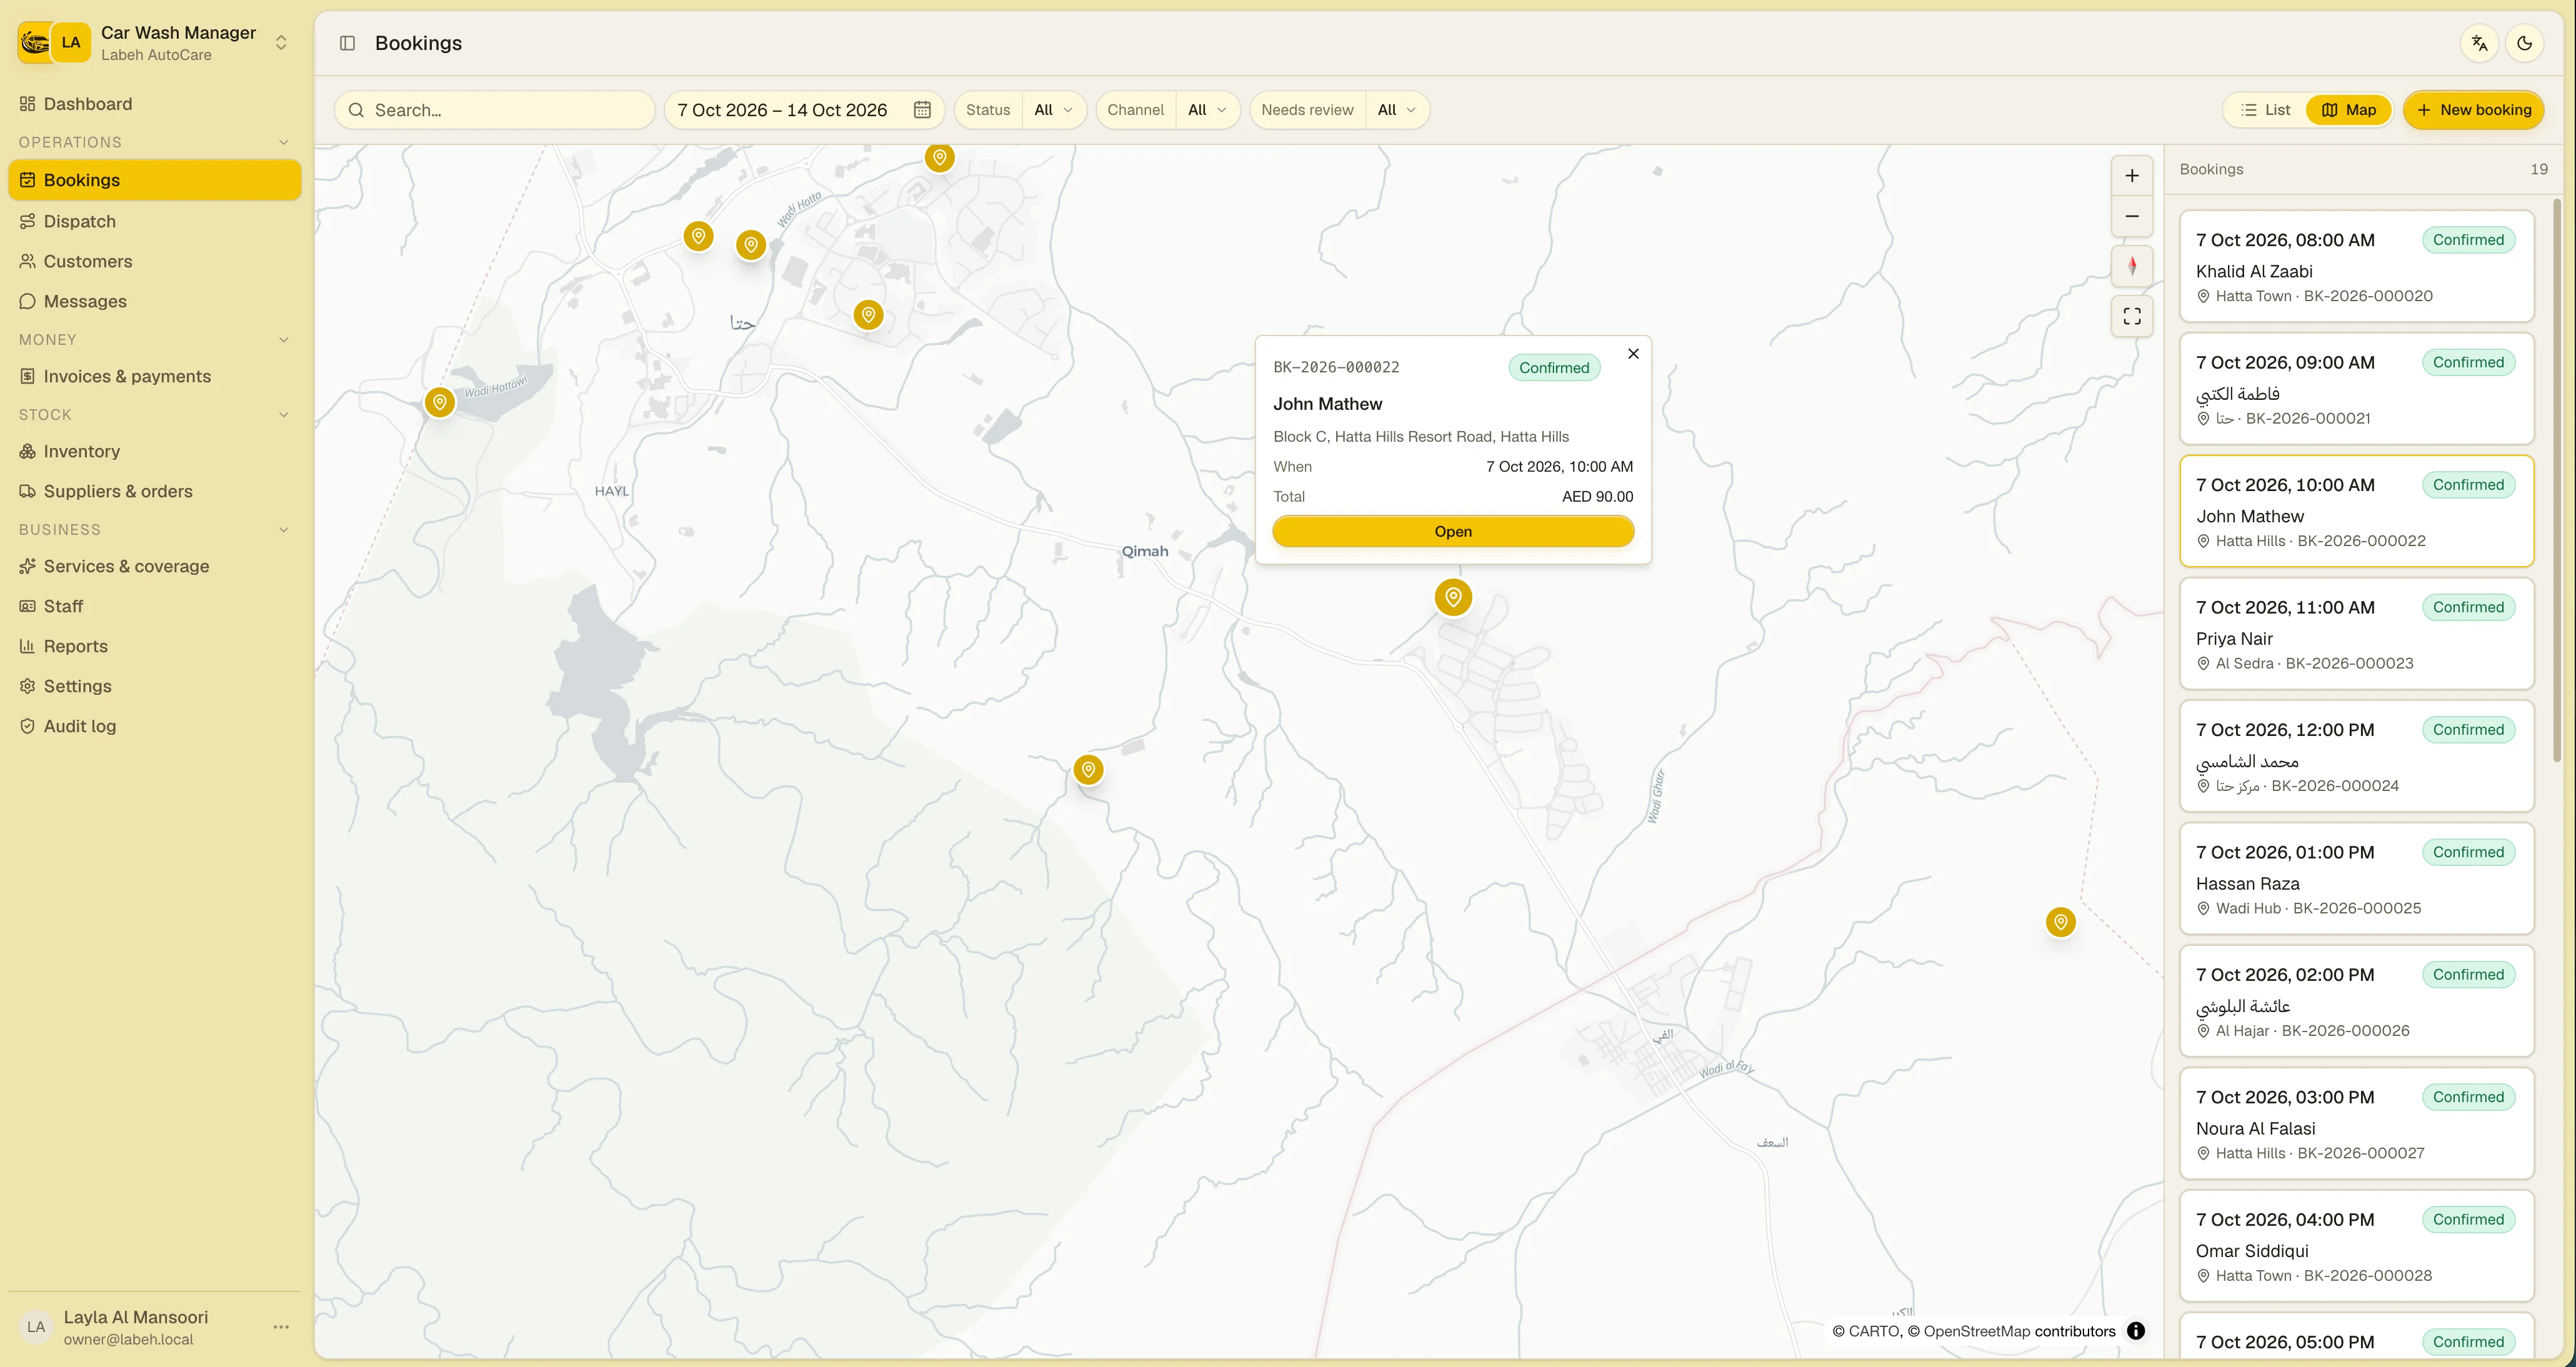Zoom out on the map
Screen dimensions: 2576x1367
click(2132, 216)
